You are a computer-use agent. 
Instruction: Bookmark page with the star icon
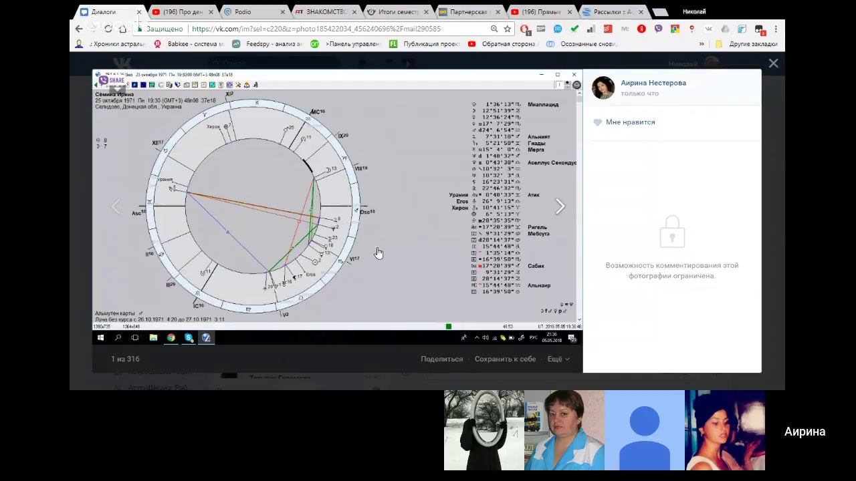point(508,29)
